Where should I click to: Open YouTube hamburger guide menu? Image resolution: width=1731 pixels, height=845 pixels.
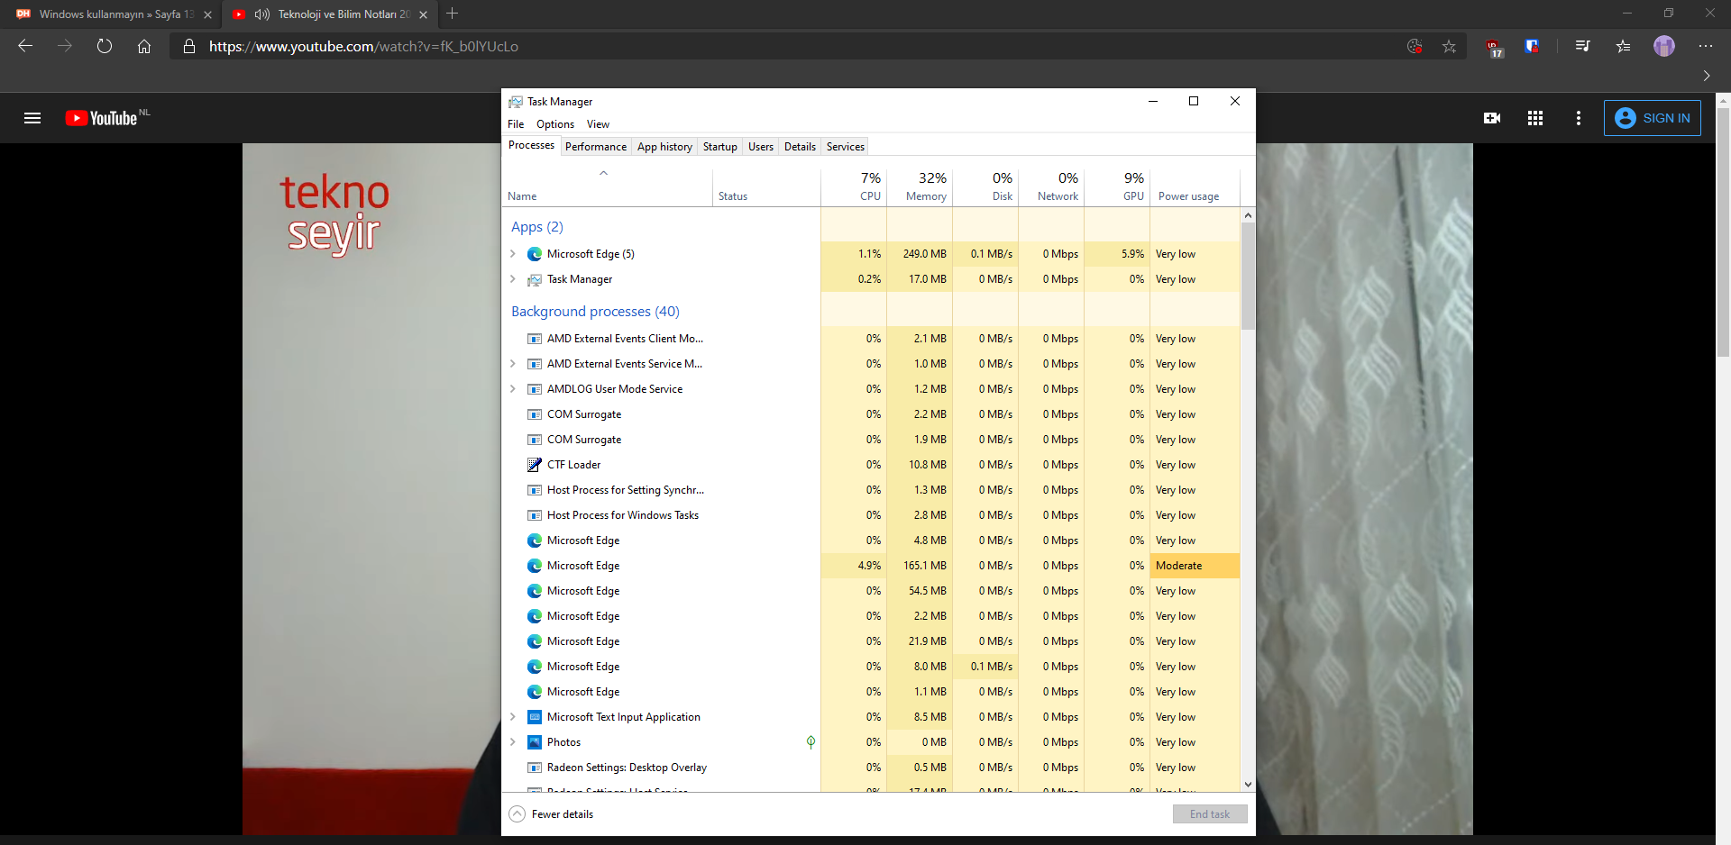click(32, 118)
